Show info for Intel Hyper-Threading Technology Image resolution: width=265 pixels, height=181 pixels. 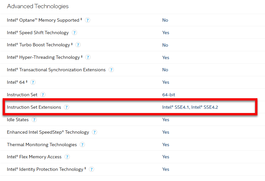pyautogui.click(x=88, y=57)
